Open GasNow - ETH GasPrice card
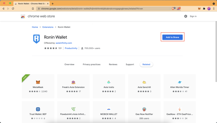Screen dimensions: 217x123 coord(180,112)
